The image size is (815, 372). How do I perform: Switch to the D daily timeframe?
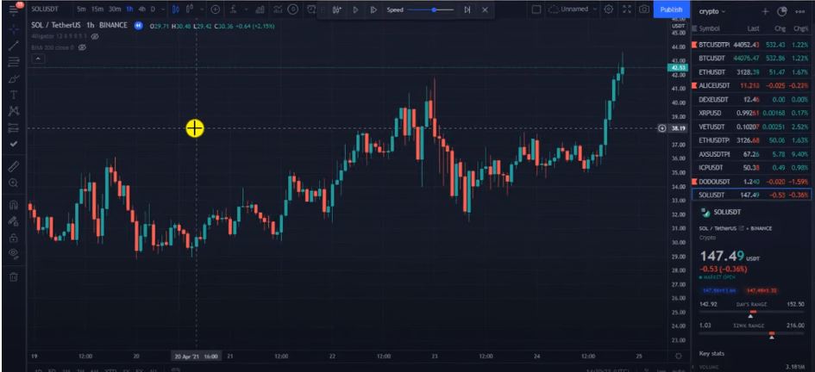[153, 9]
